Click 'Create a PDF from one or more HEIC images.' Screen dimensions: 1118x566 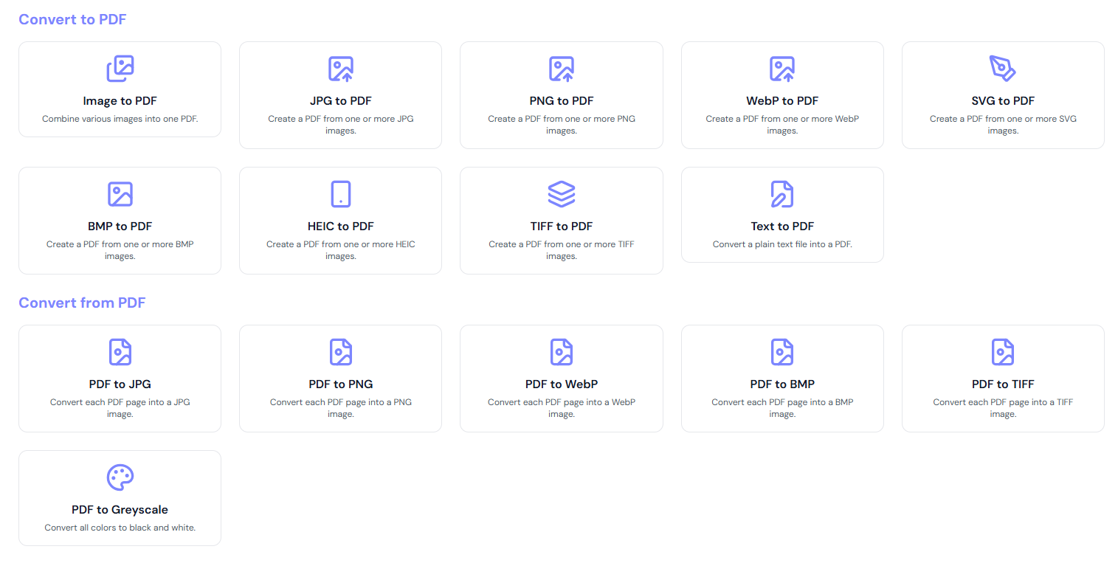point(340,250)
